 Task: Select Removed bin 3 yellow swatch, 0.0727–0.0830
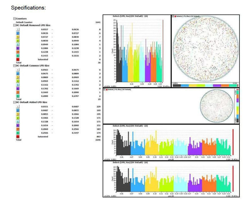tap(18, 37)
